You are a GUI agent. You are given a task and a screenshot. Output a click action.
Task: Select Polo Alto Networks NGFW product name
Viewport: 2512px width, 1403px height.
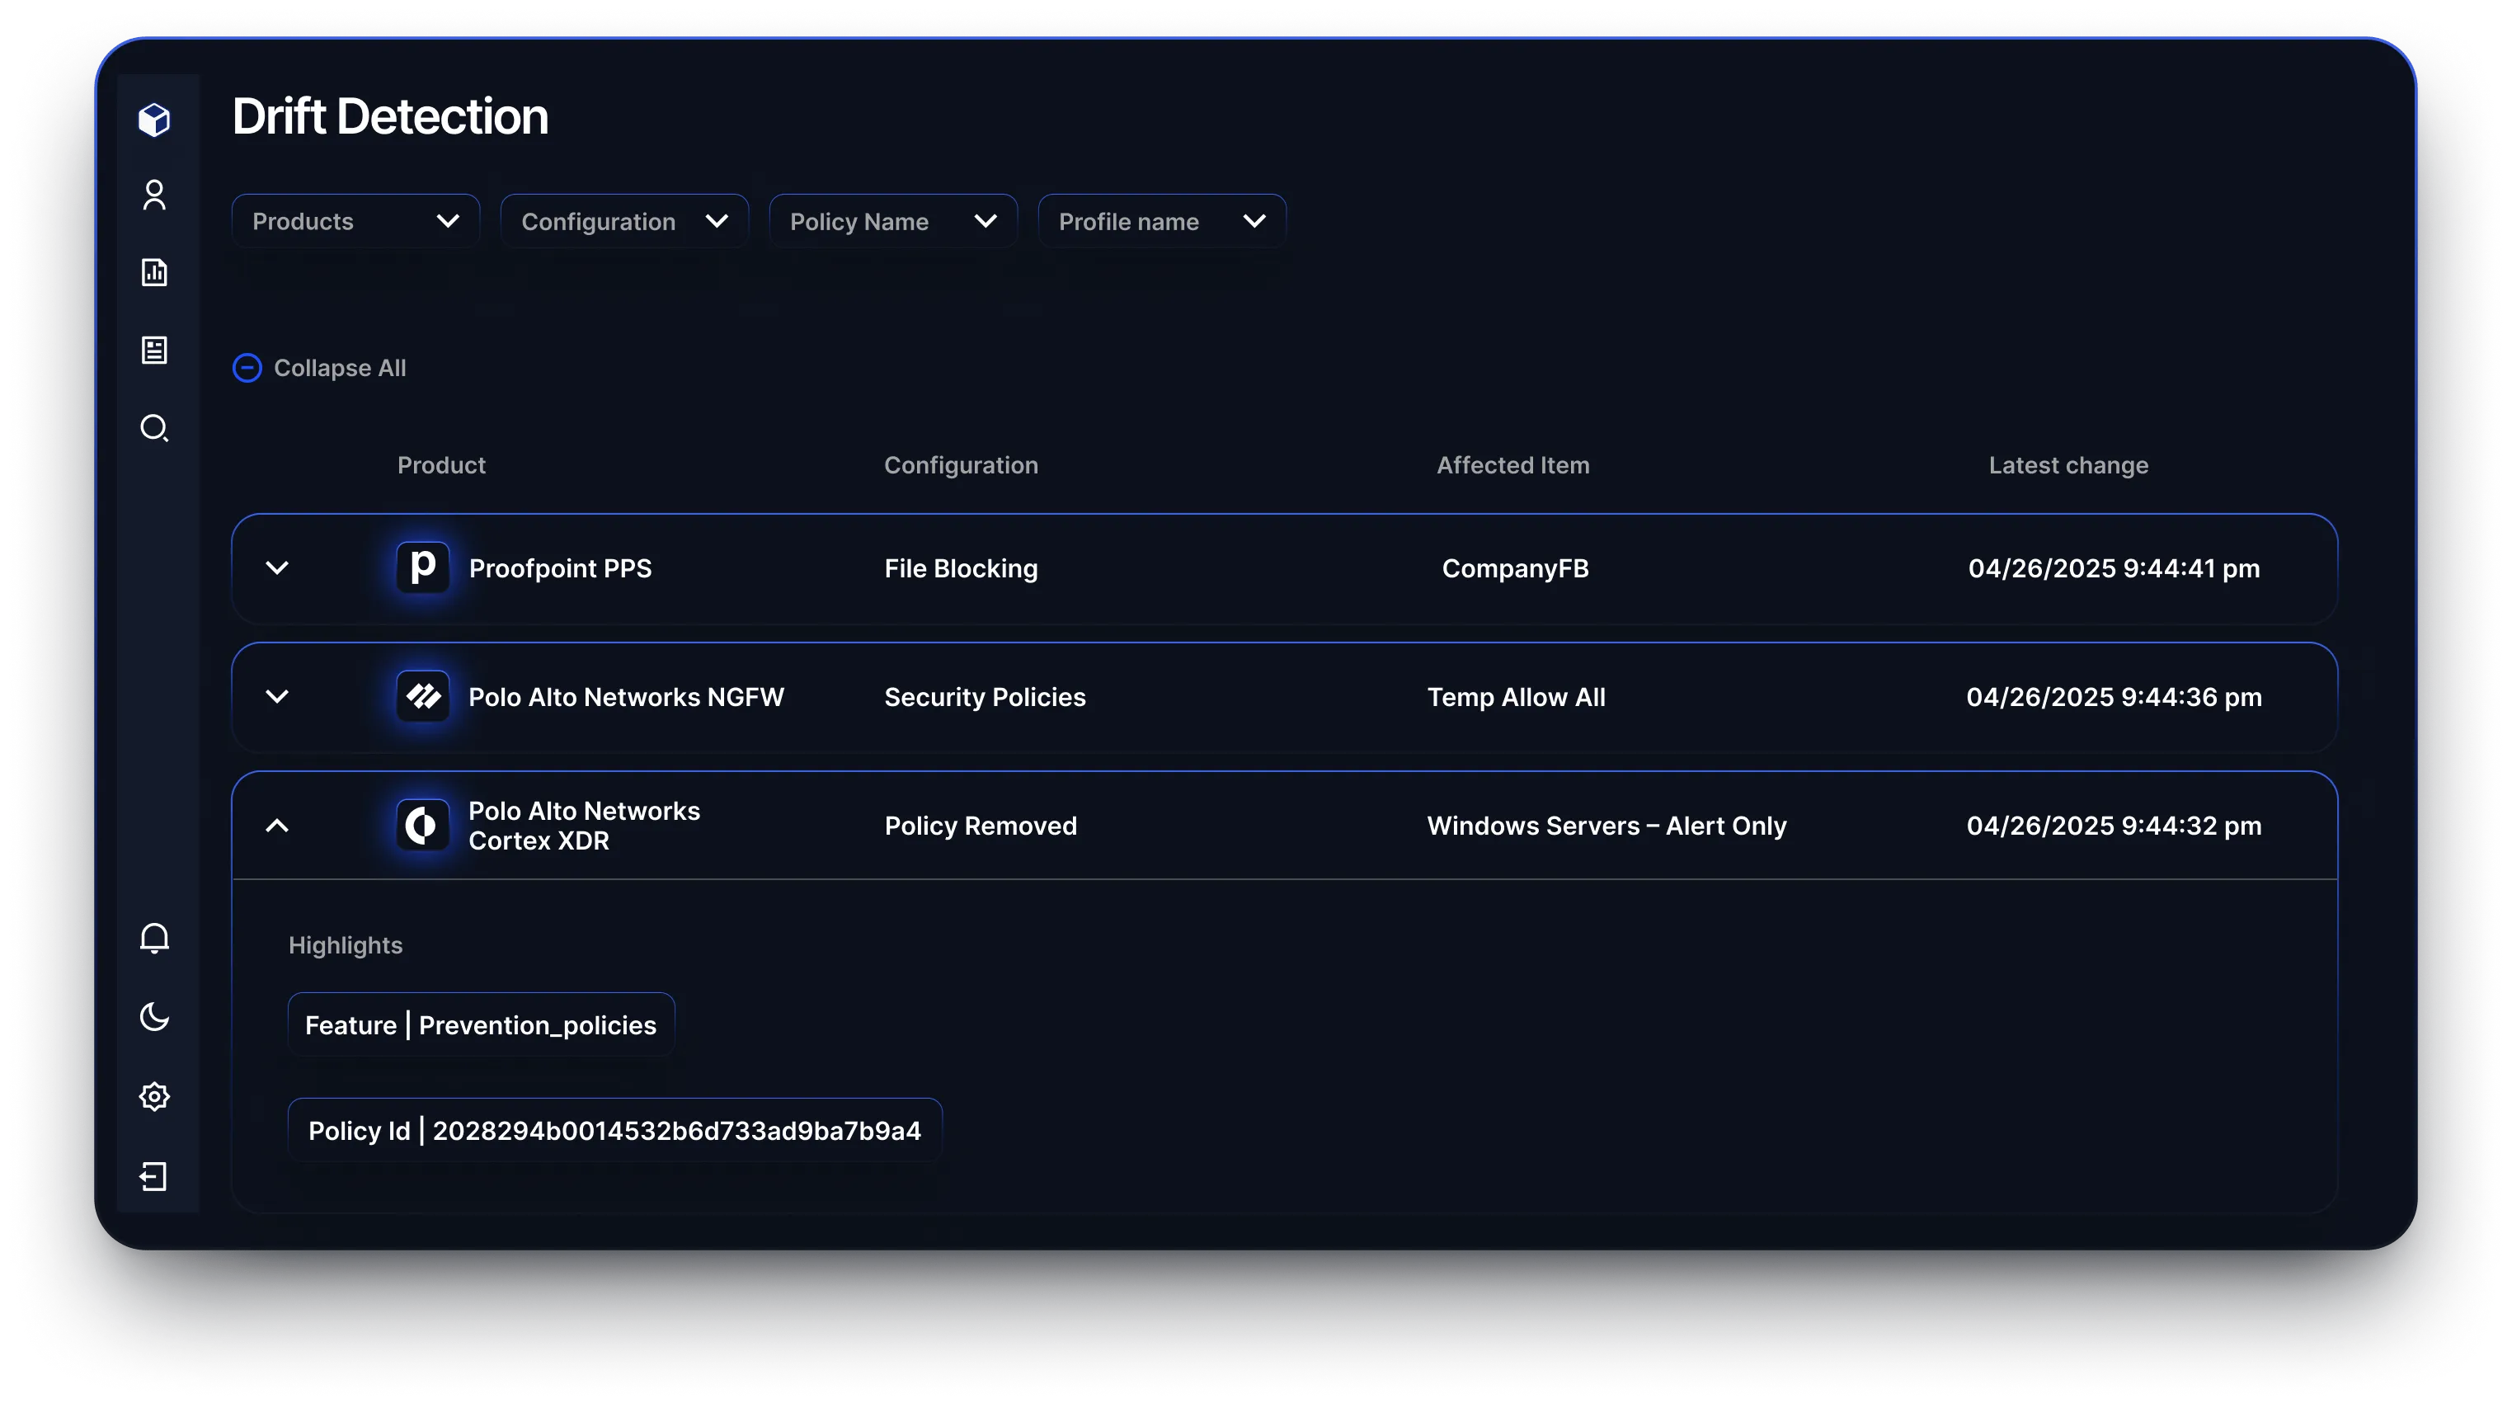coord(625,696)
